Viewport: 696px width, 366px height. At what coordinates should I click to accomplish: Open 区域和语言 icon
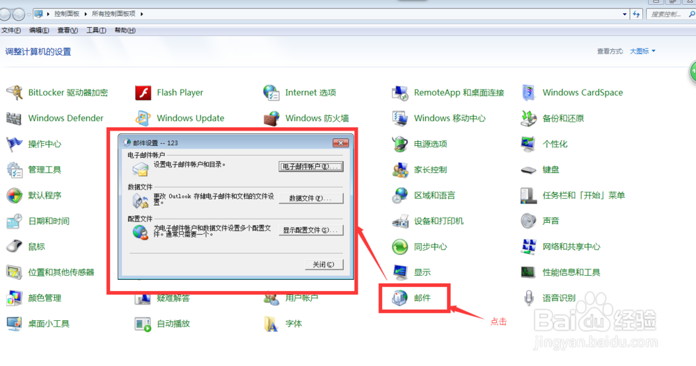coord(400,195)
